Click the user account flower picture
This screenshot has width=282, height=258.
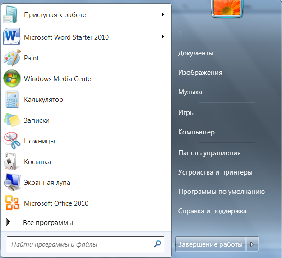click(x=227, y=8)
